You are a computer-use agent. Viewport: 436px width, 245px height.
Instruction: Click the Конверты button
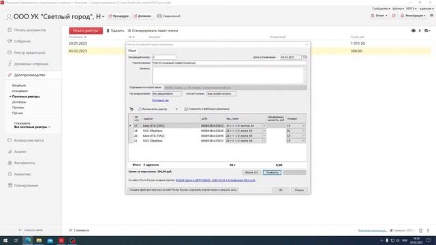coord(272,172)
